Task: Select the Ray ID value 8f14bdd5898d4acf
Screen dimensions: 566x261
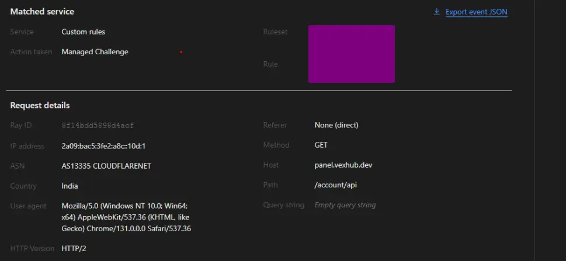Action: (x=98, y=126)
